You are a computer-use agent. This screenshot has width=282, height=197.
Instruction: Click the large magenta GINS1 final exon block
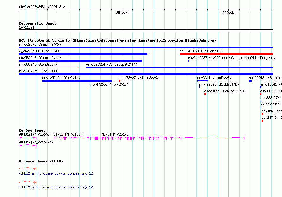pyautogui.click(x=96, y=138)
